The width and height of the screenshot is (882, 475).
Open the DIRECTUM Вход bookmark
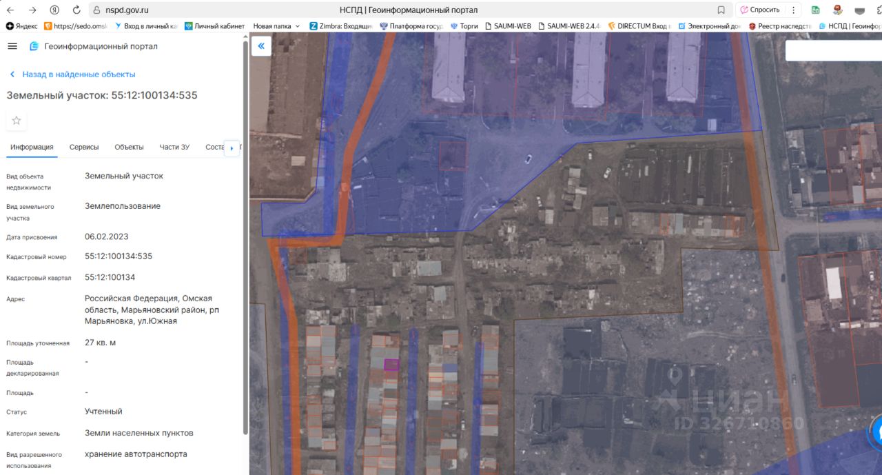639,26
